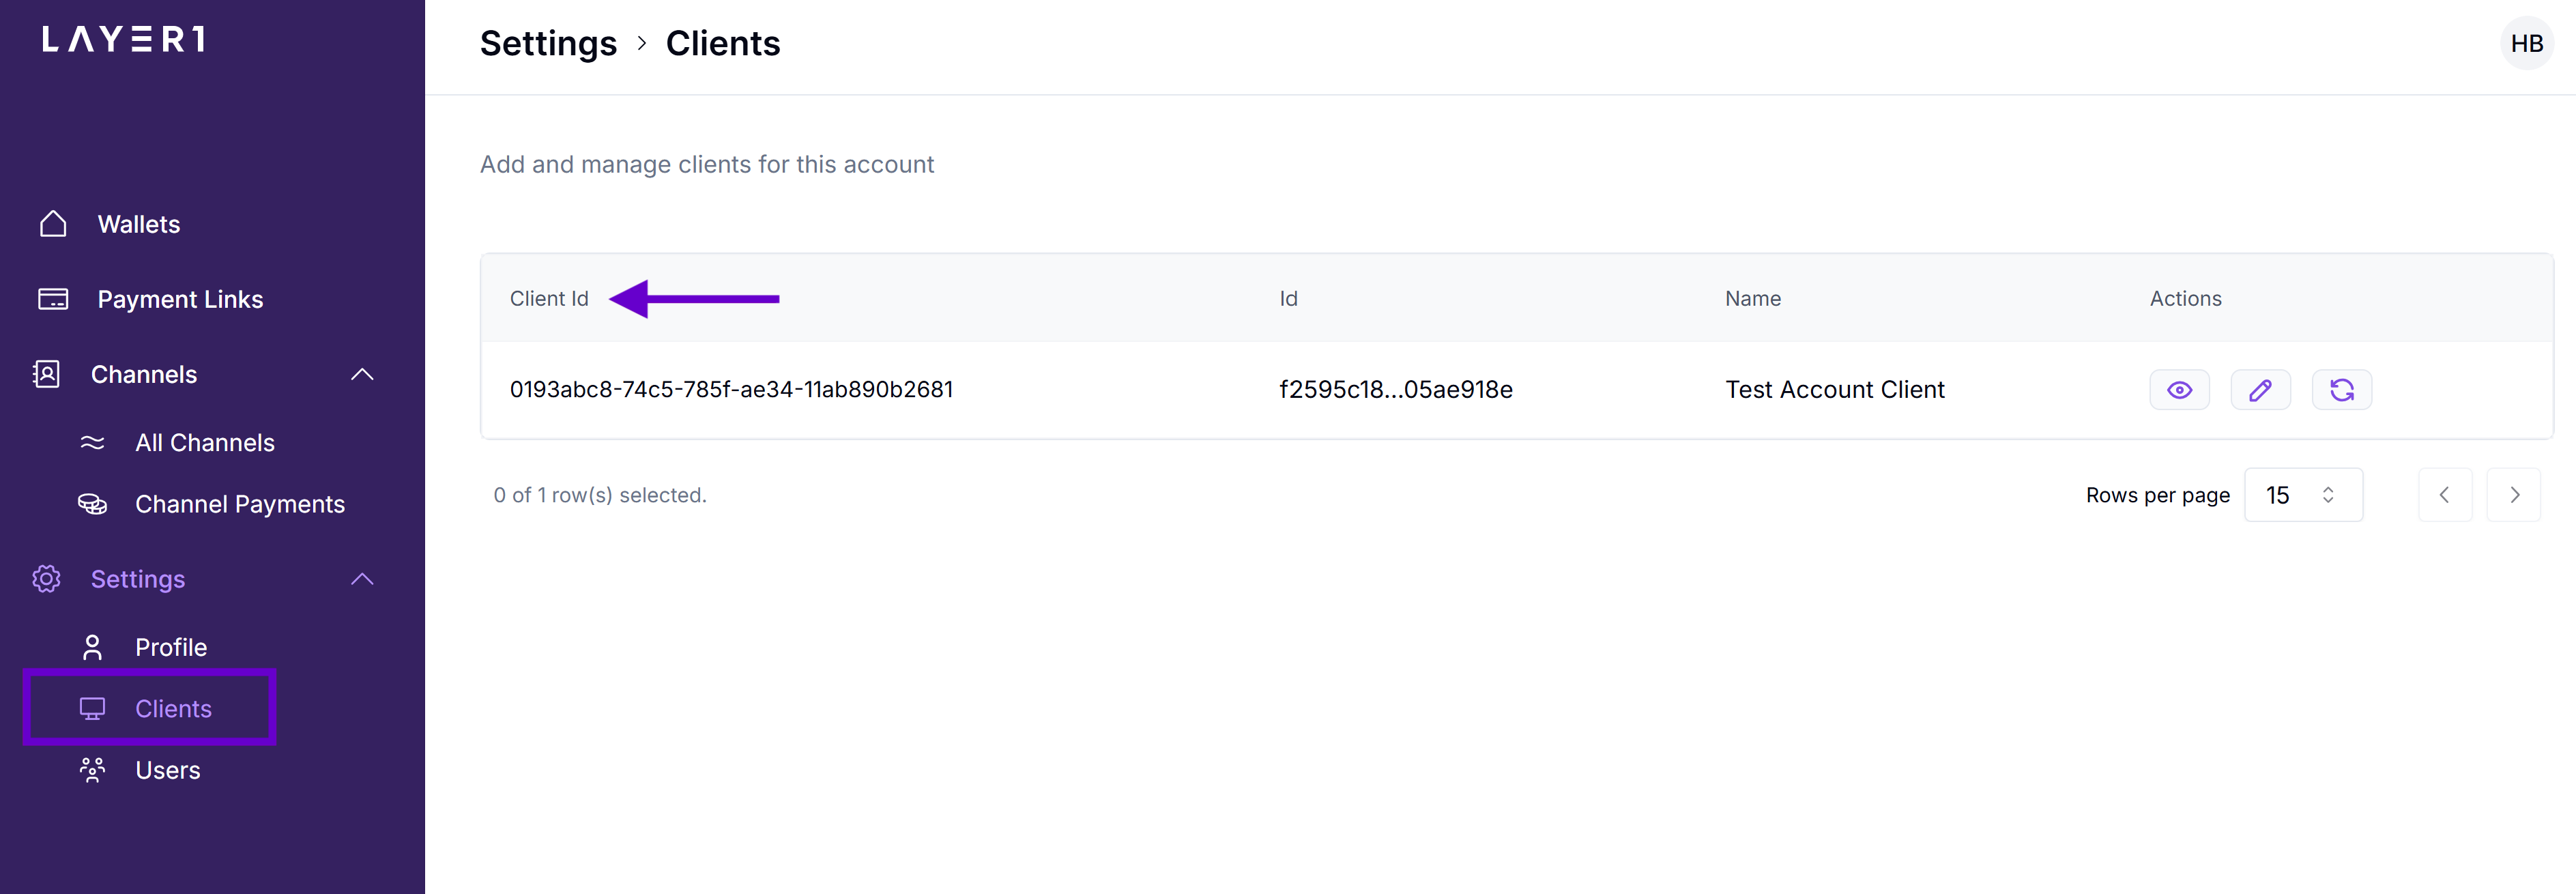Click the Profile person icon

92,647
